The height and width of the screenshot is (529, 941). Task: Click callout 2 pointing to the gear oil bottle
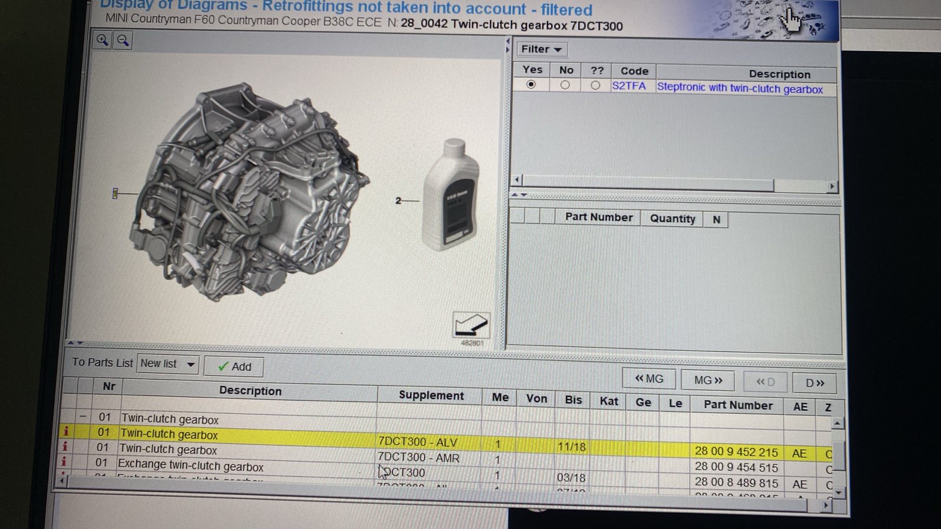point(400,200)
